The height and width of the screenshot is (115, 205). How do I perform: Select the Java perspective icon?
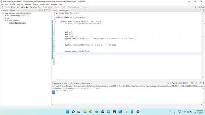203,7
